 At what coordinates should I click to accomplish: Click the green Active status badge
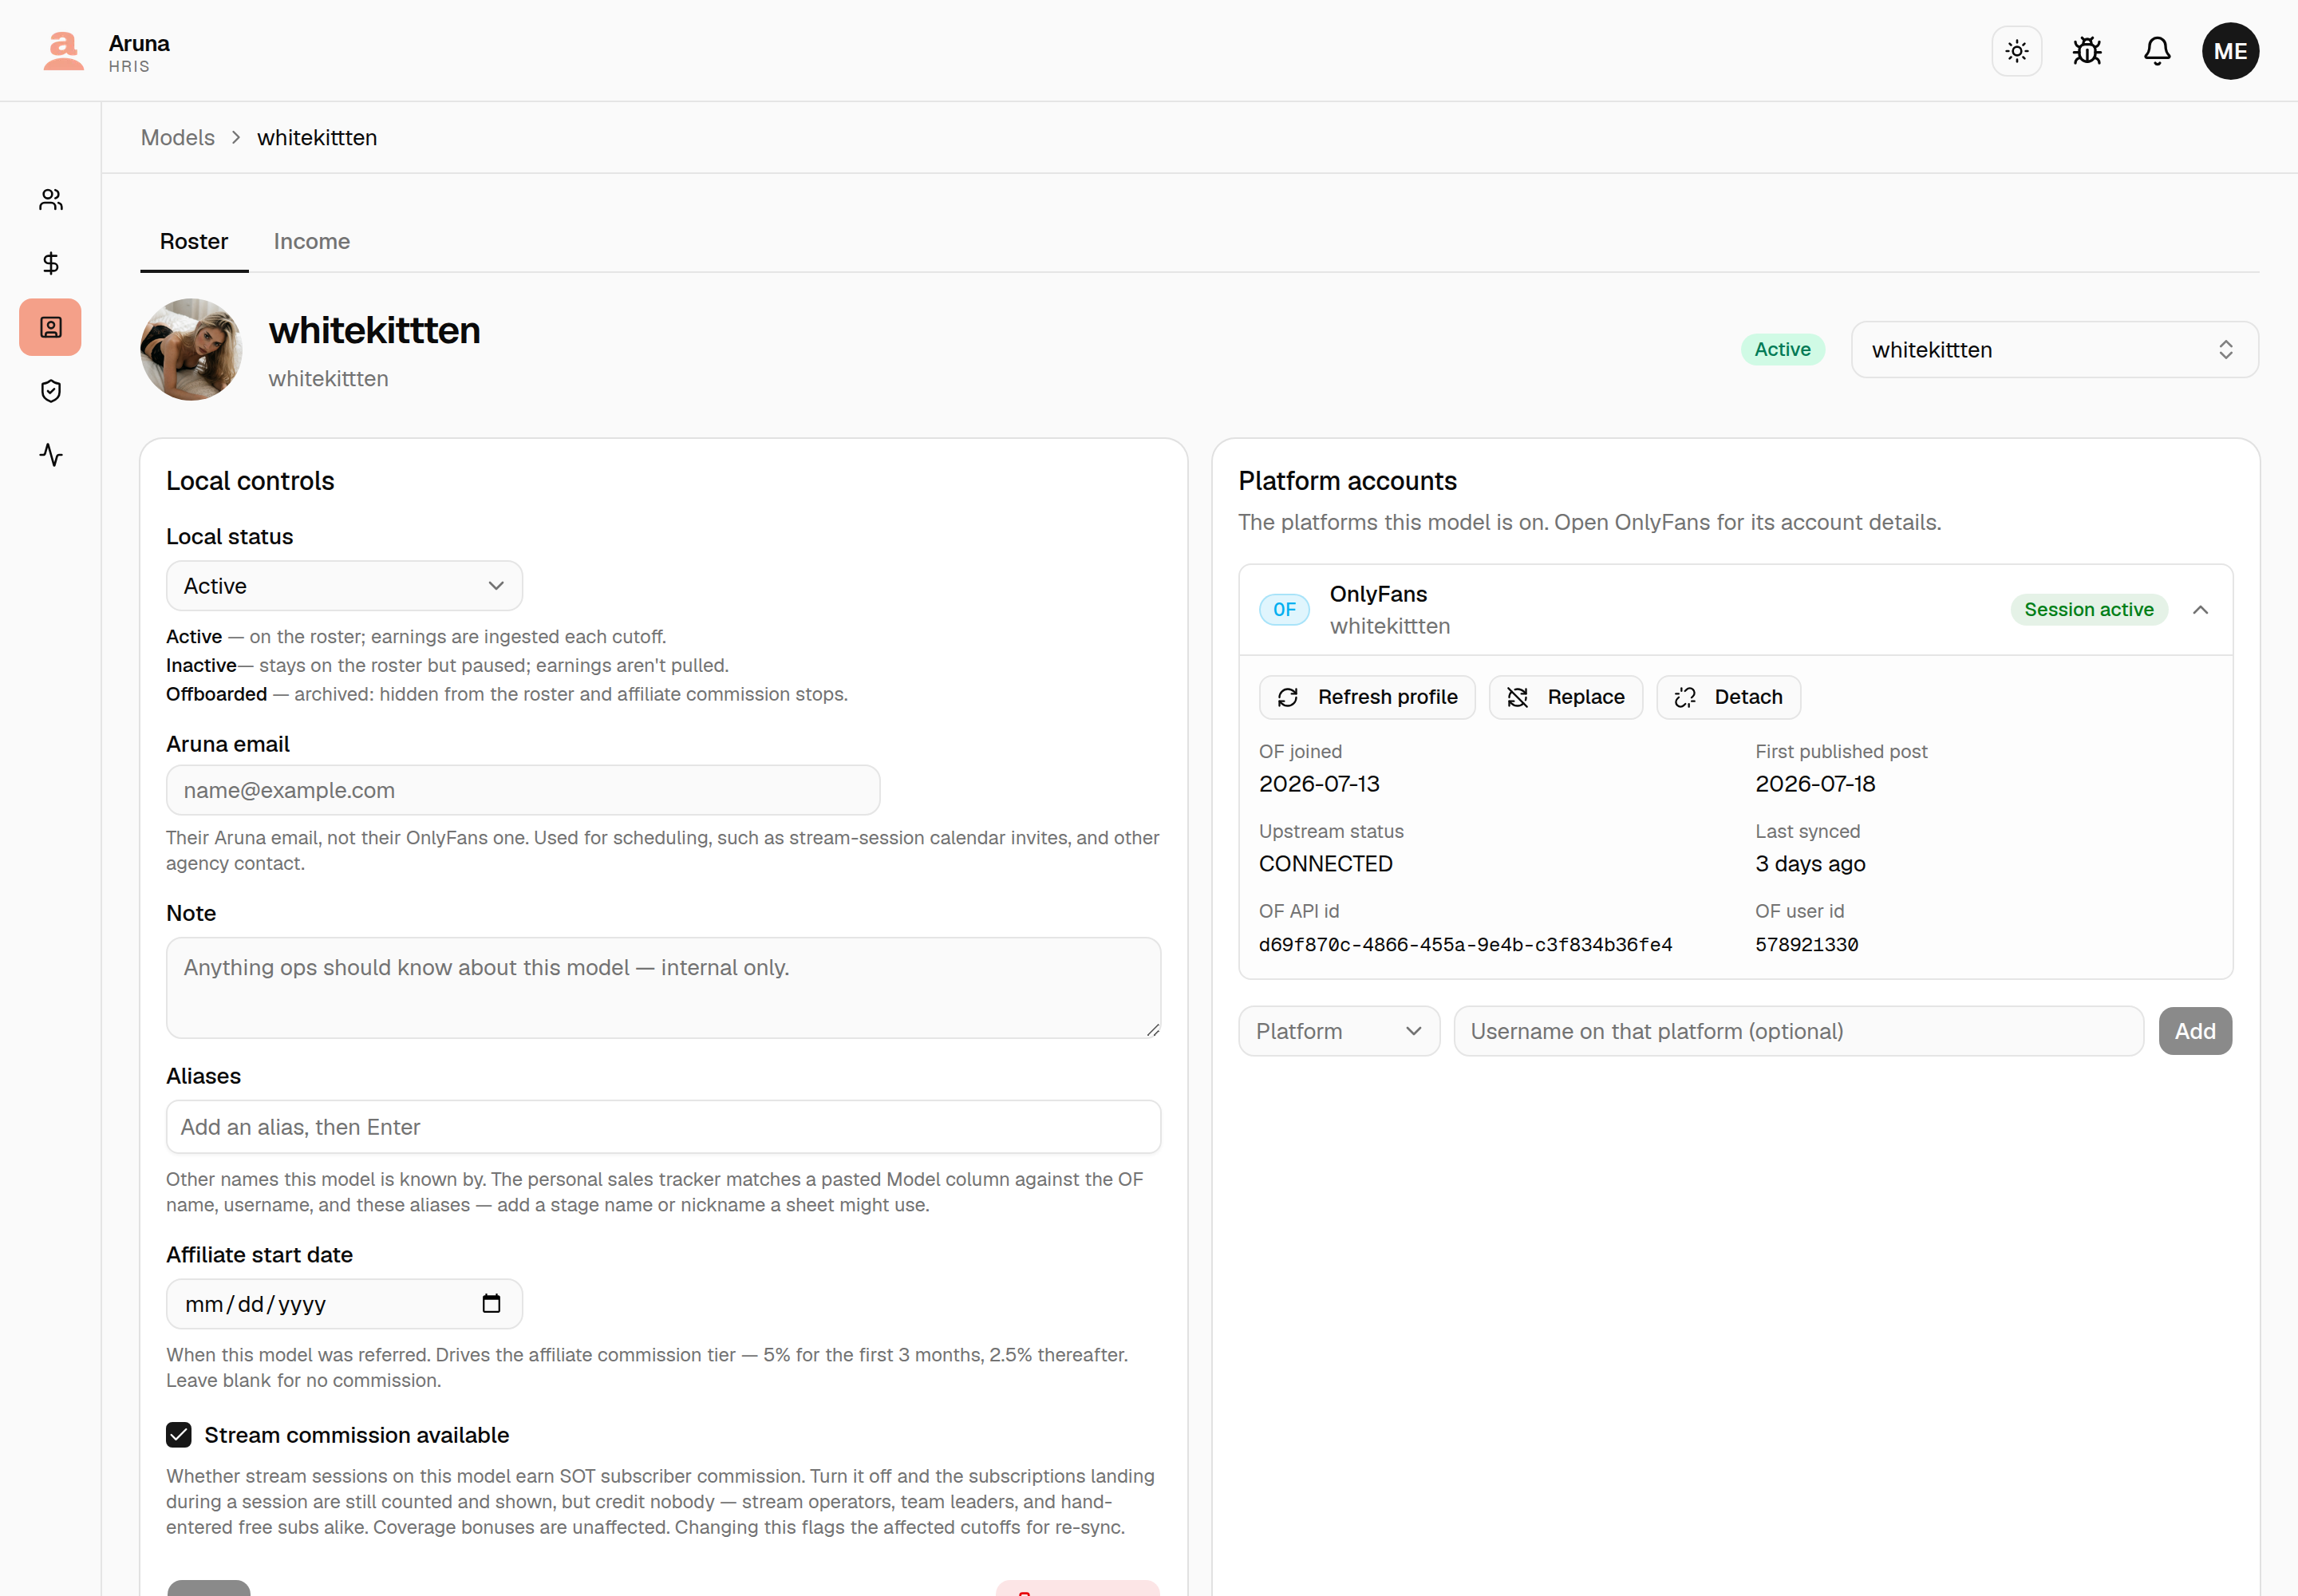pos(1782,350)
